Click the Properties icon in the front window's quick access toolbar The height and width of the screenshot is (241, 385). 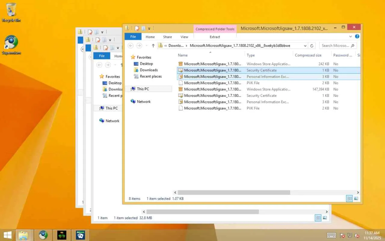point(137,28)
